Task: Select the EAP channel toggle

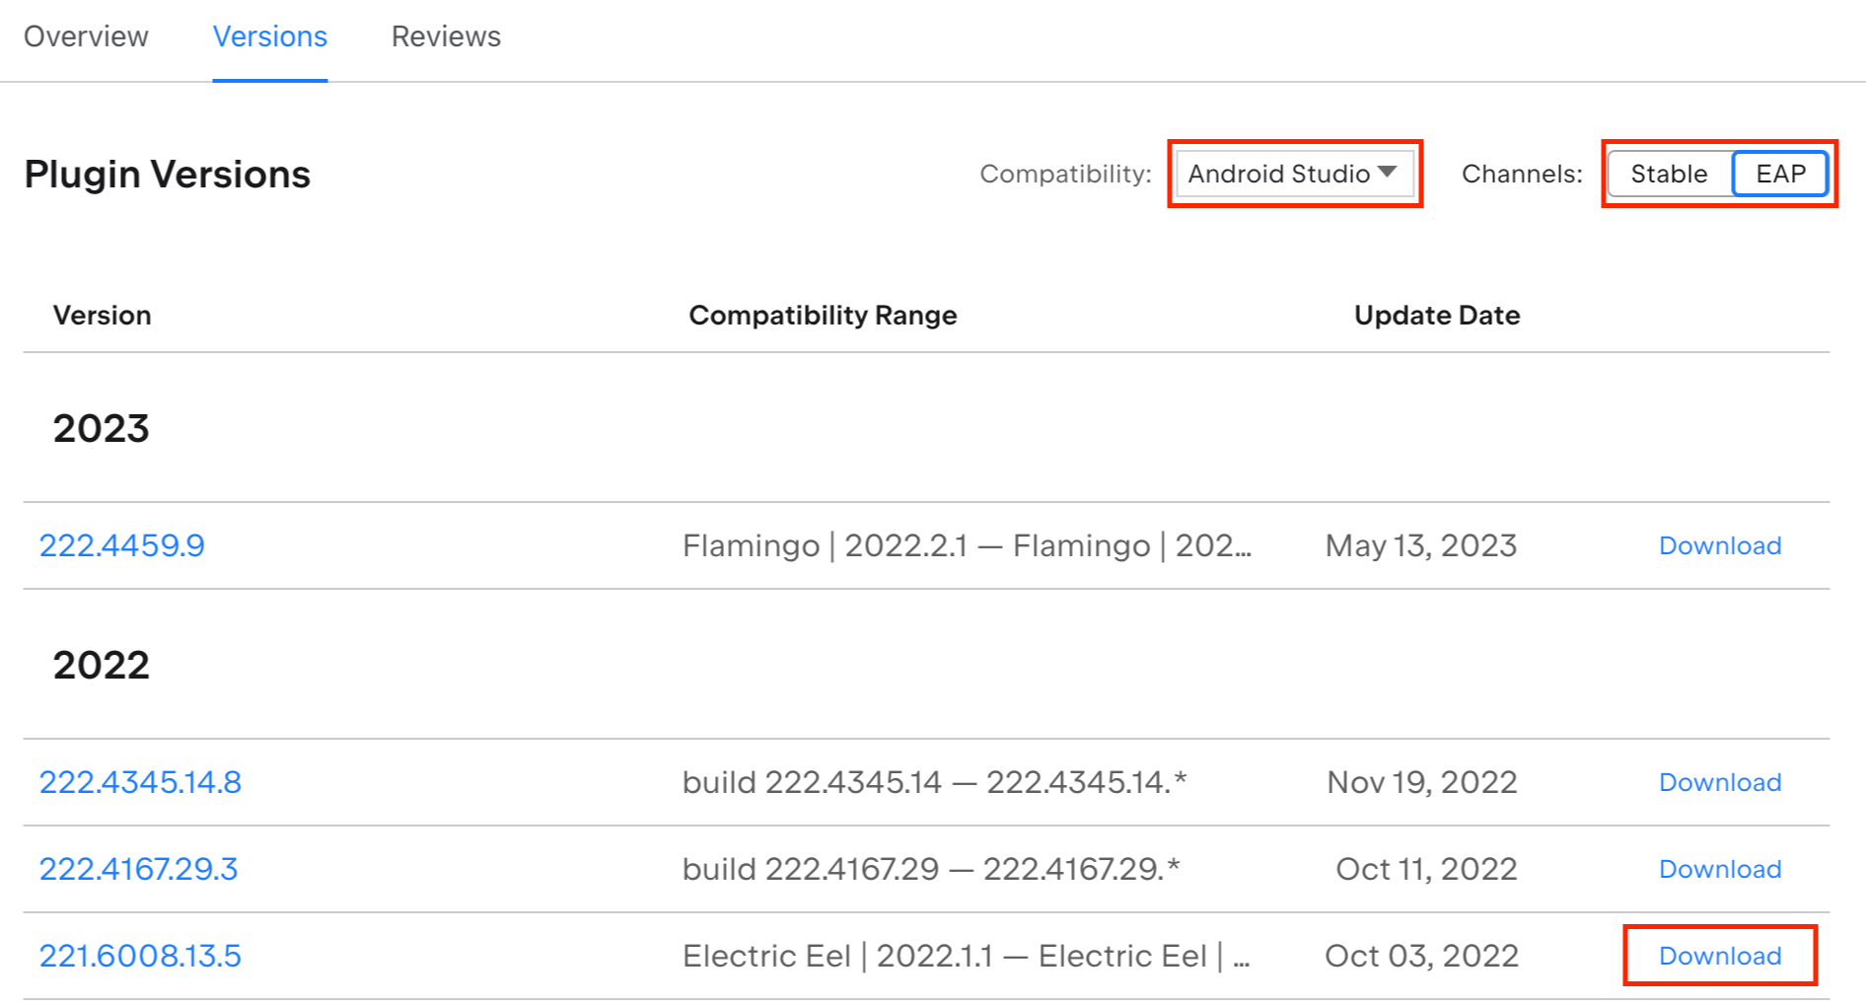Action: point(1780,174)
